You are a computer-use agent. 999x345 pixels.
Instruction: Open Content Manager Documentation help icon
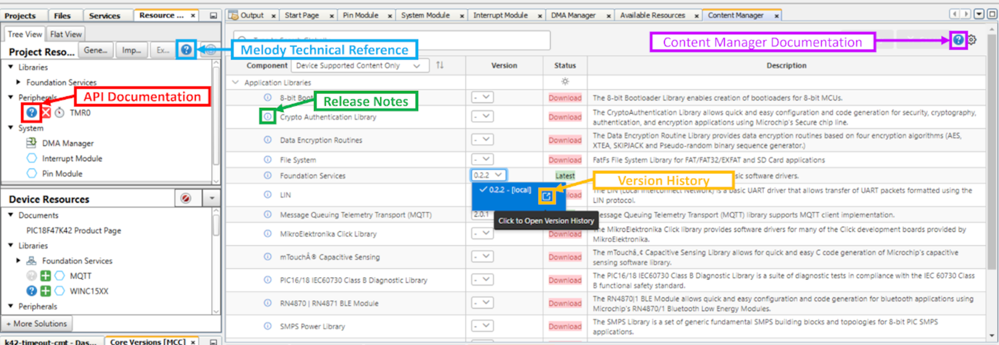click(958, 40)
